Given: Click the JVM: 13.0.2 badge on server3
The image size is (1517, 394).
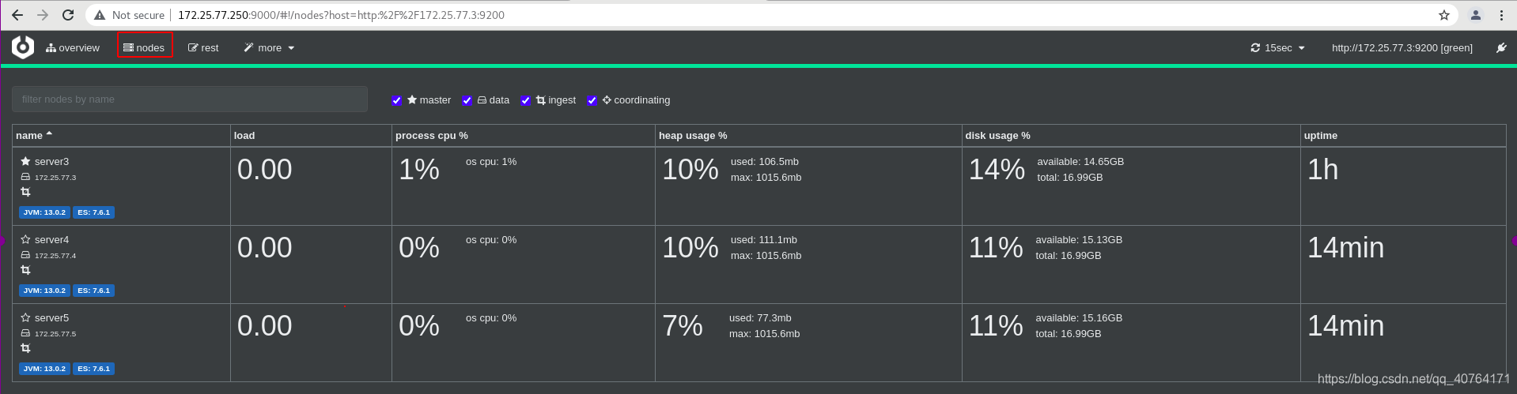Looking at the screenshot, I should (44, 212).
